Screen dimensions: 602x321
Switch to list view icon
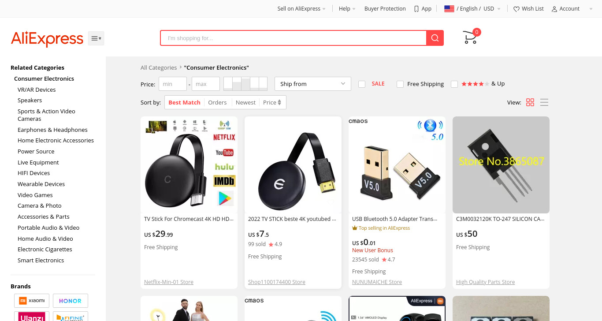pos(544,102)
